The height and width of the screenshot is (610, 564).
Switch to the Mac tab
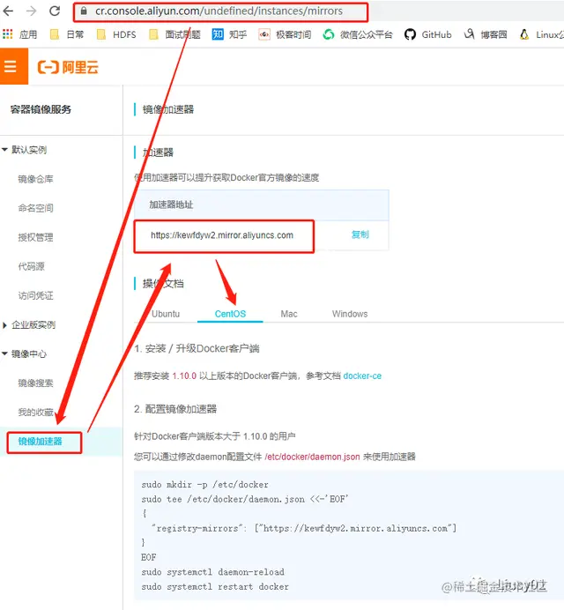tap(289, 314)
